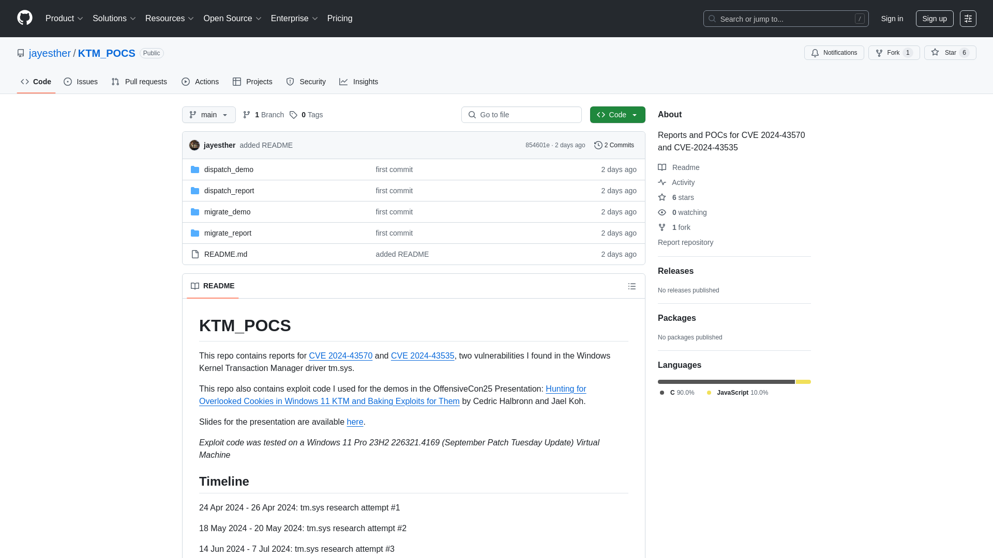The height and width of the screenshot is (558, 993).
Task: Switch to the Pull requests tab
Action: [x=139, y=82]
